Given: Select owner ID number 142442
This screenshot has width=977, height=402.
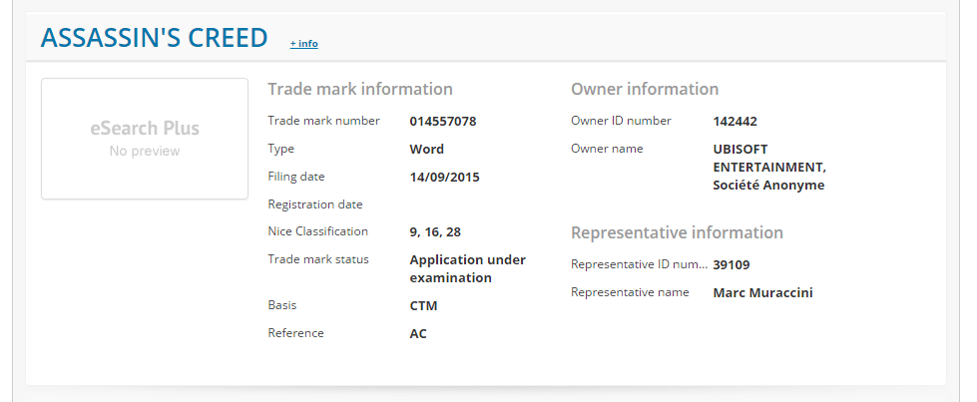Looking at the screenshot, I should click(734, 122).
